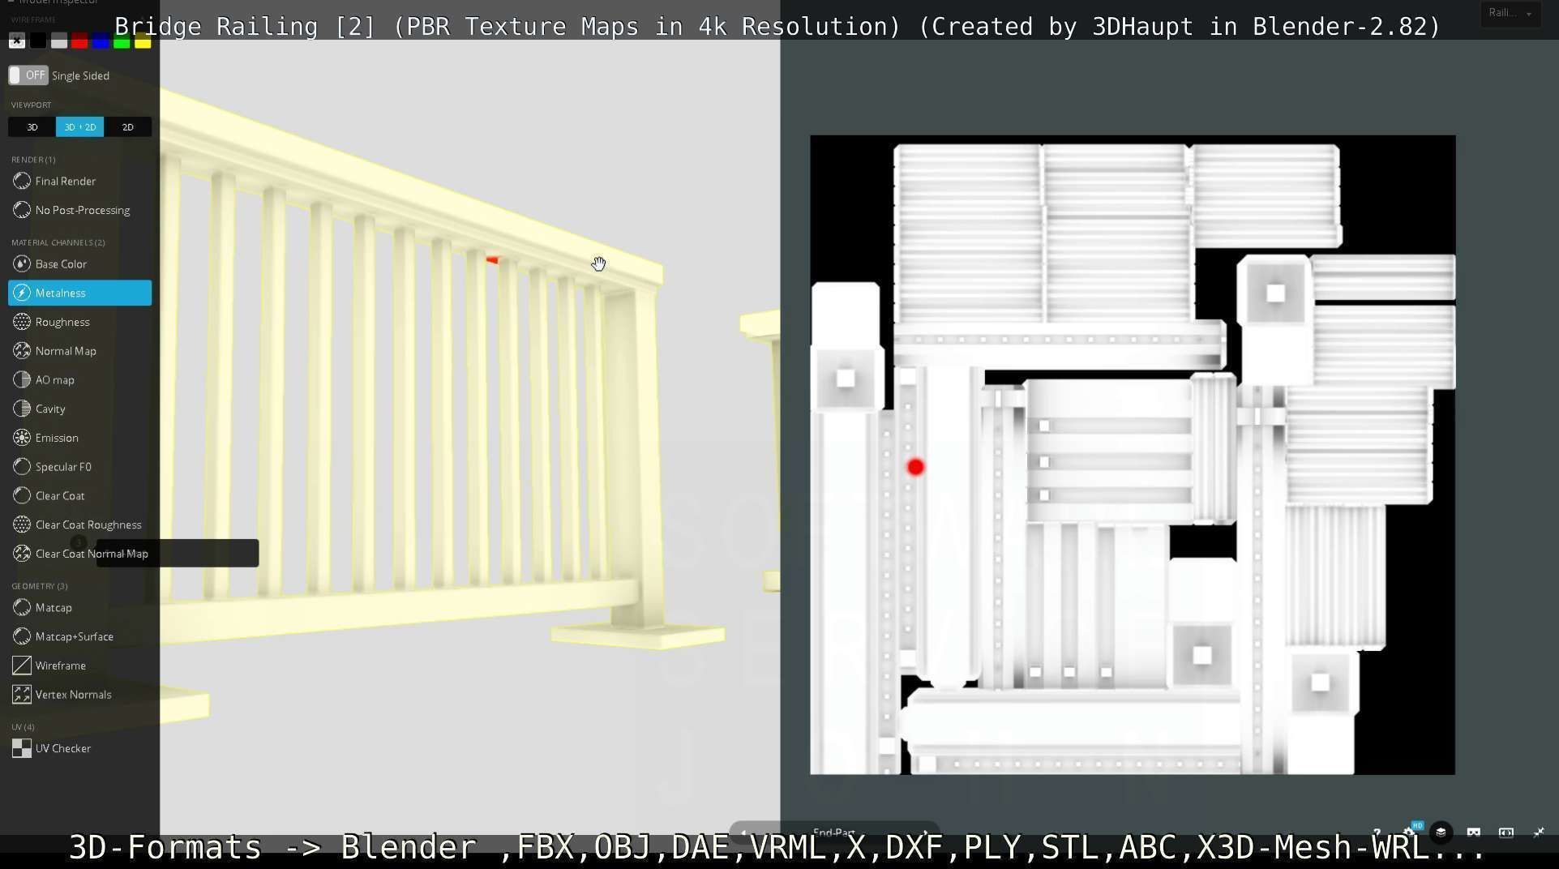Choose the red wireframe color
Screen dimensions: 1559x869
79,41
